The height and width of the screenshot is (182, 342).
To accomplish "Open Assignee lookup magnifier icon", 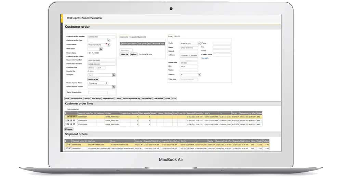I will pos(113,75).
